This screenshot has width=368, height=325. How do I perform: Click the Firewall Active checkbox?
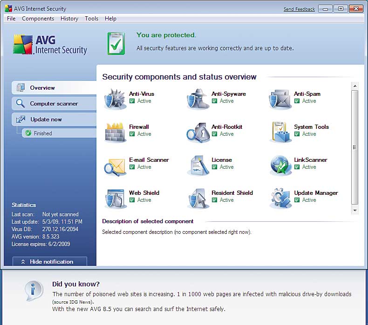click(132, 134)
